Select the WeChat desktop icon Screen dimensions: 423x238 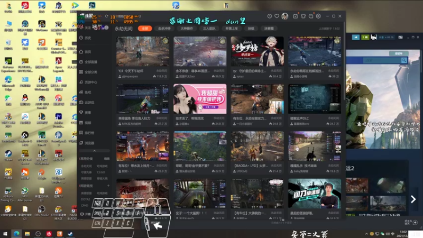pyautogui.click(x=8, y=99)
